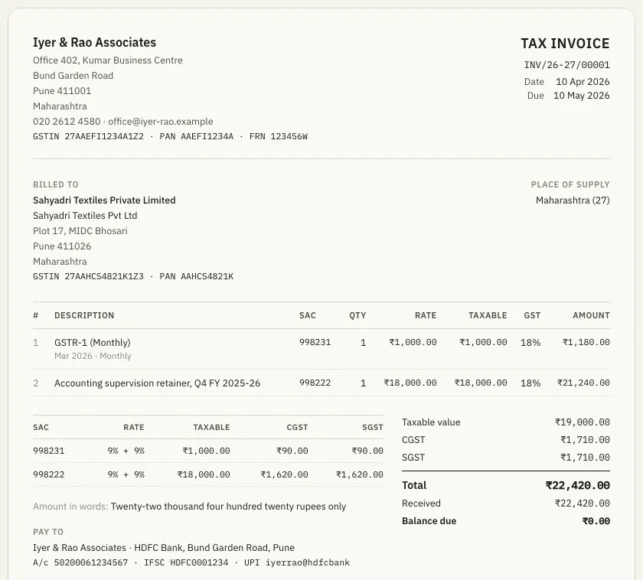Click the 'Received' label in totals
The width and height of the screenshot is (643, 580).
421,503
